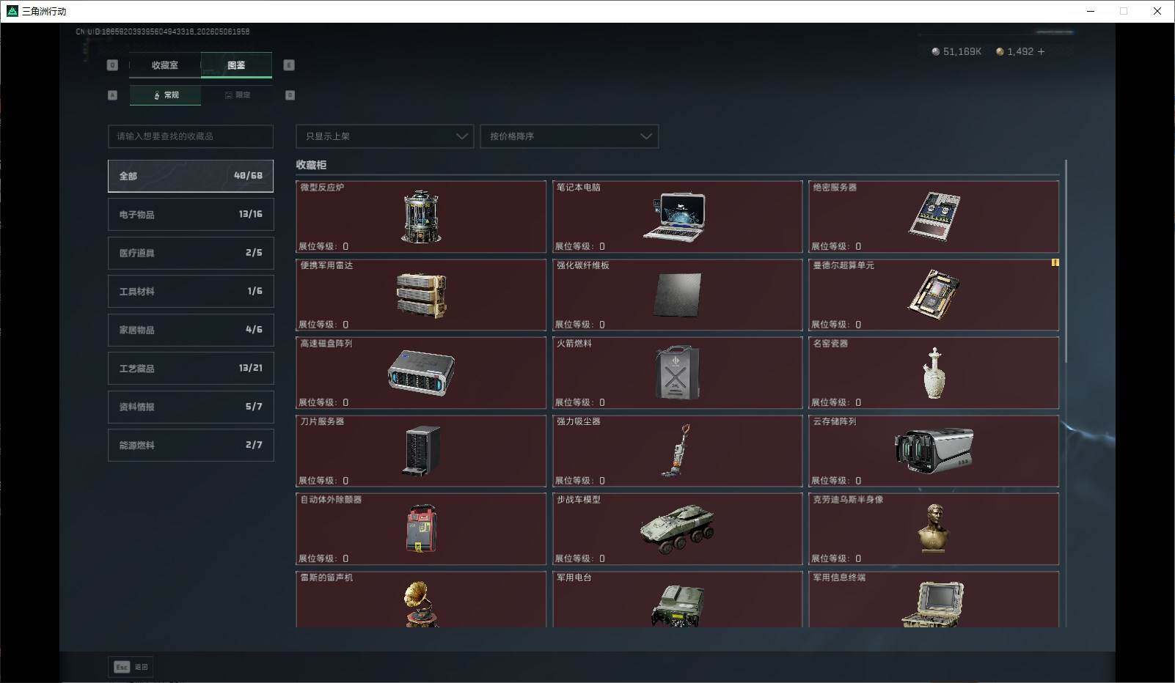
Task: Filter by the 家居物品 category
Action: click(191, 330)
